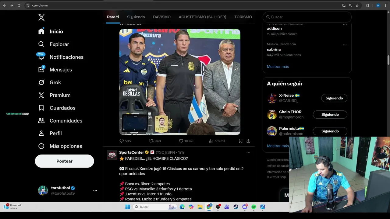
Task: Open Windows Start menu
Action: click(x=128, y=207)
